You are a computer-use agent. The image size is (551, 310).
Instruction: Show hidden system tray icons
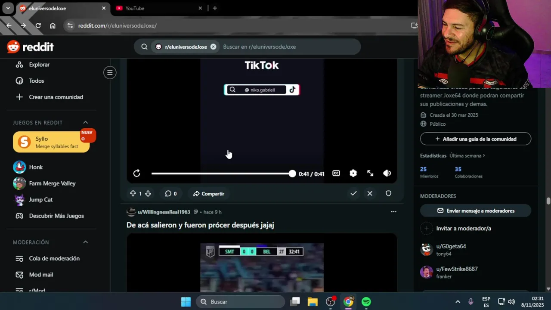click(x=458, y=302)
